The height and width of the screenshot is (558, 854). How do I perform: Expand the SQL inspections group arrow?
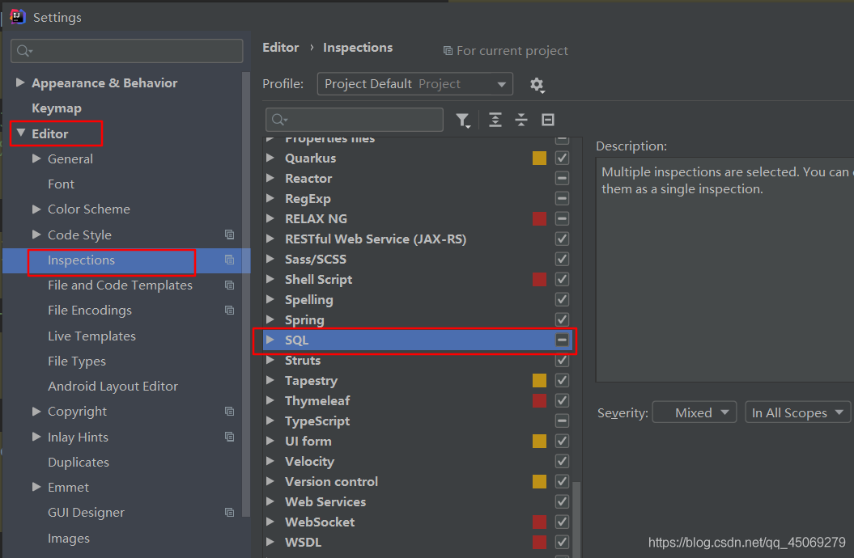[270, 340]
